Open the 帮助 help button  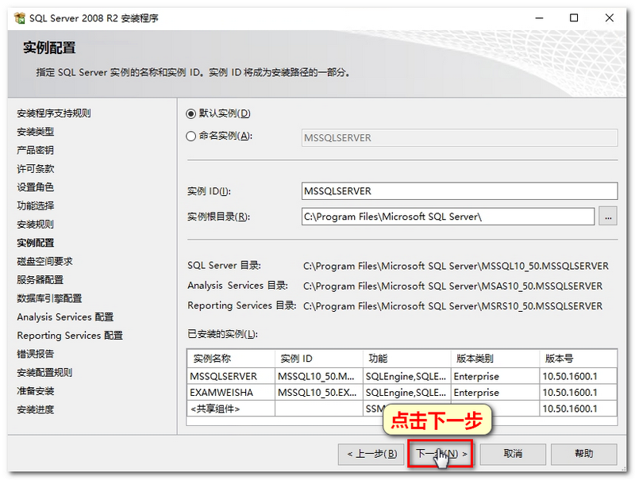coord(583,454)
